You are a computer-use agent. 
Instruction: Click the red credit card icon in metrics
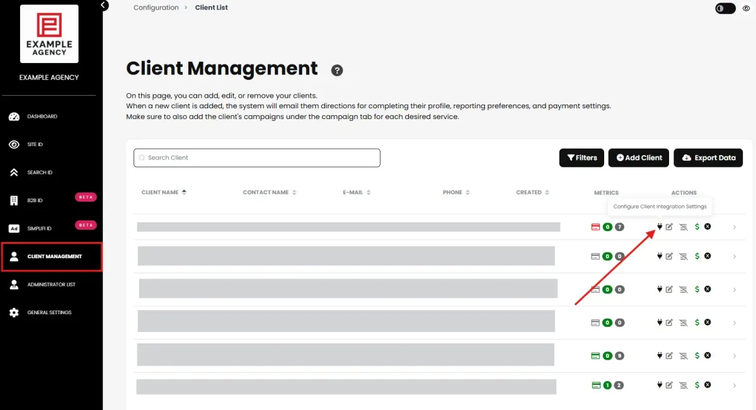[x=595, y=227]
